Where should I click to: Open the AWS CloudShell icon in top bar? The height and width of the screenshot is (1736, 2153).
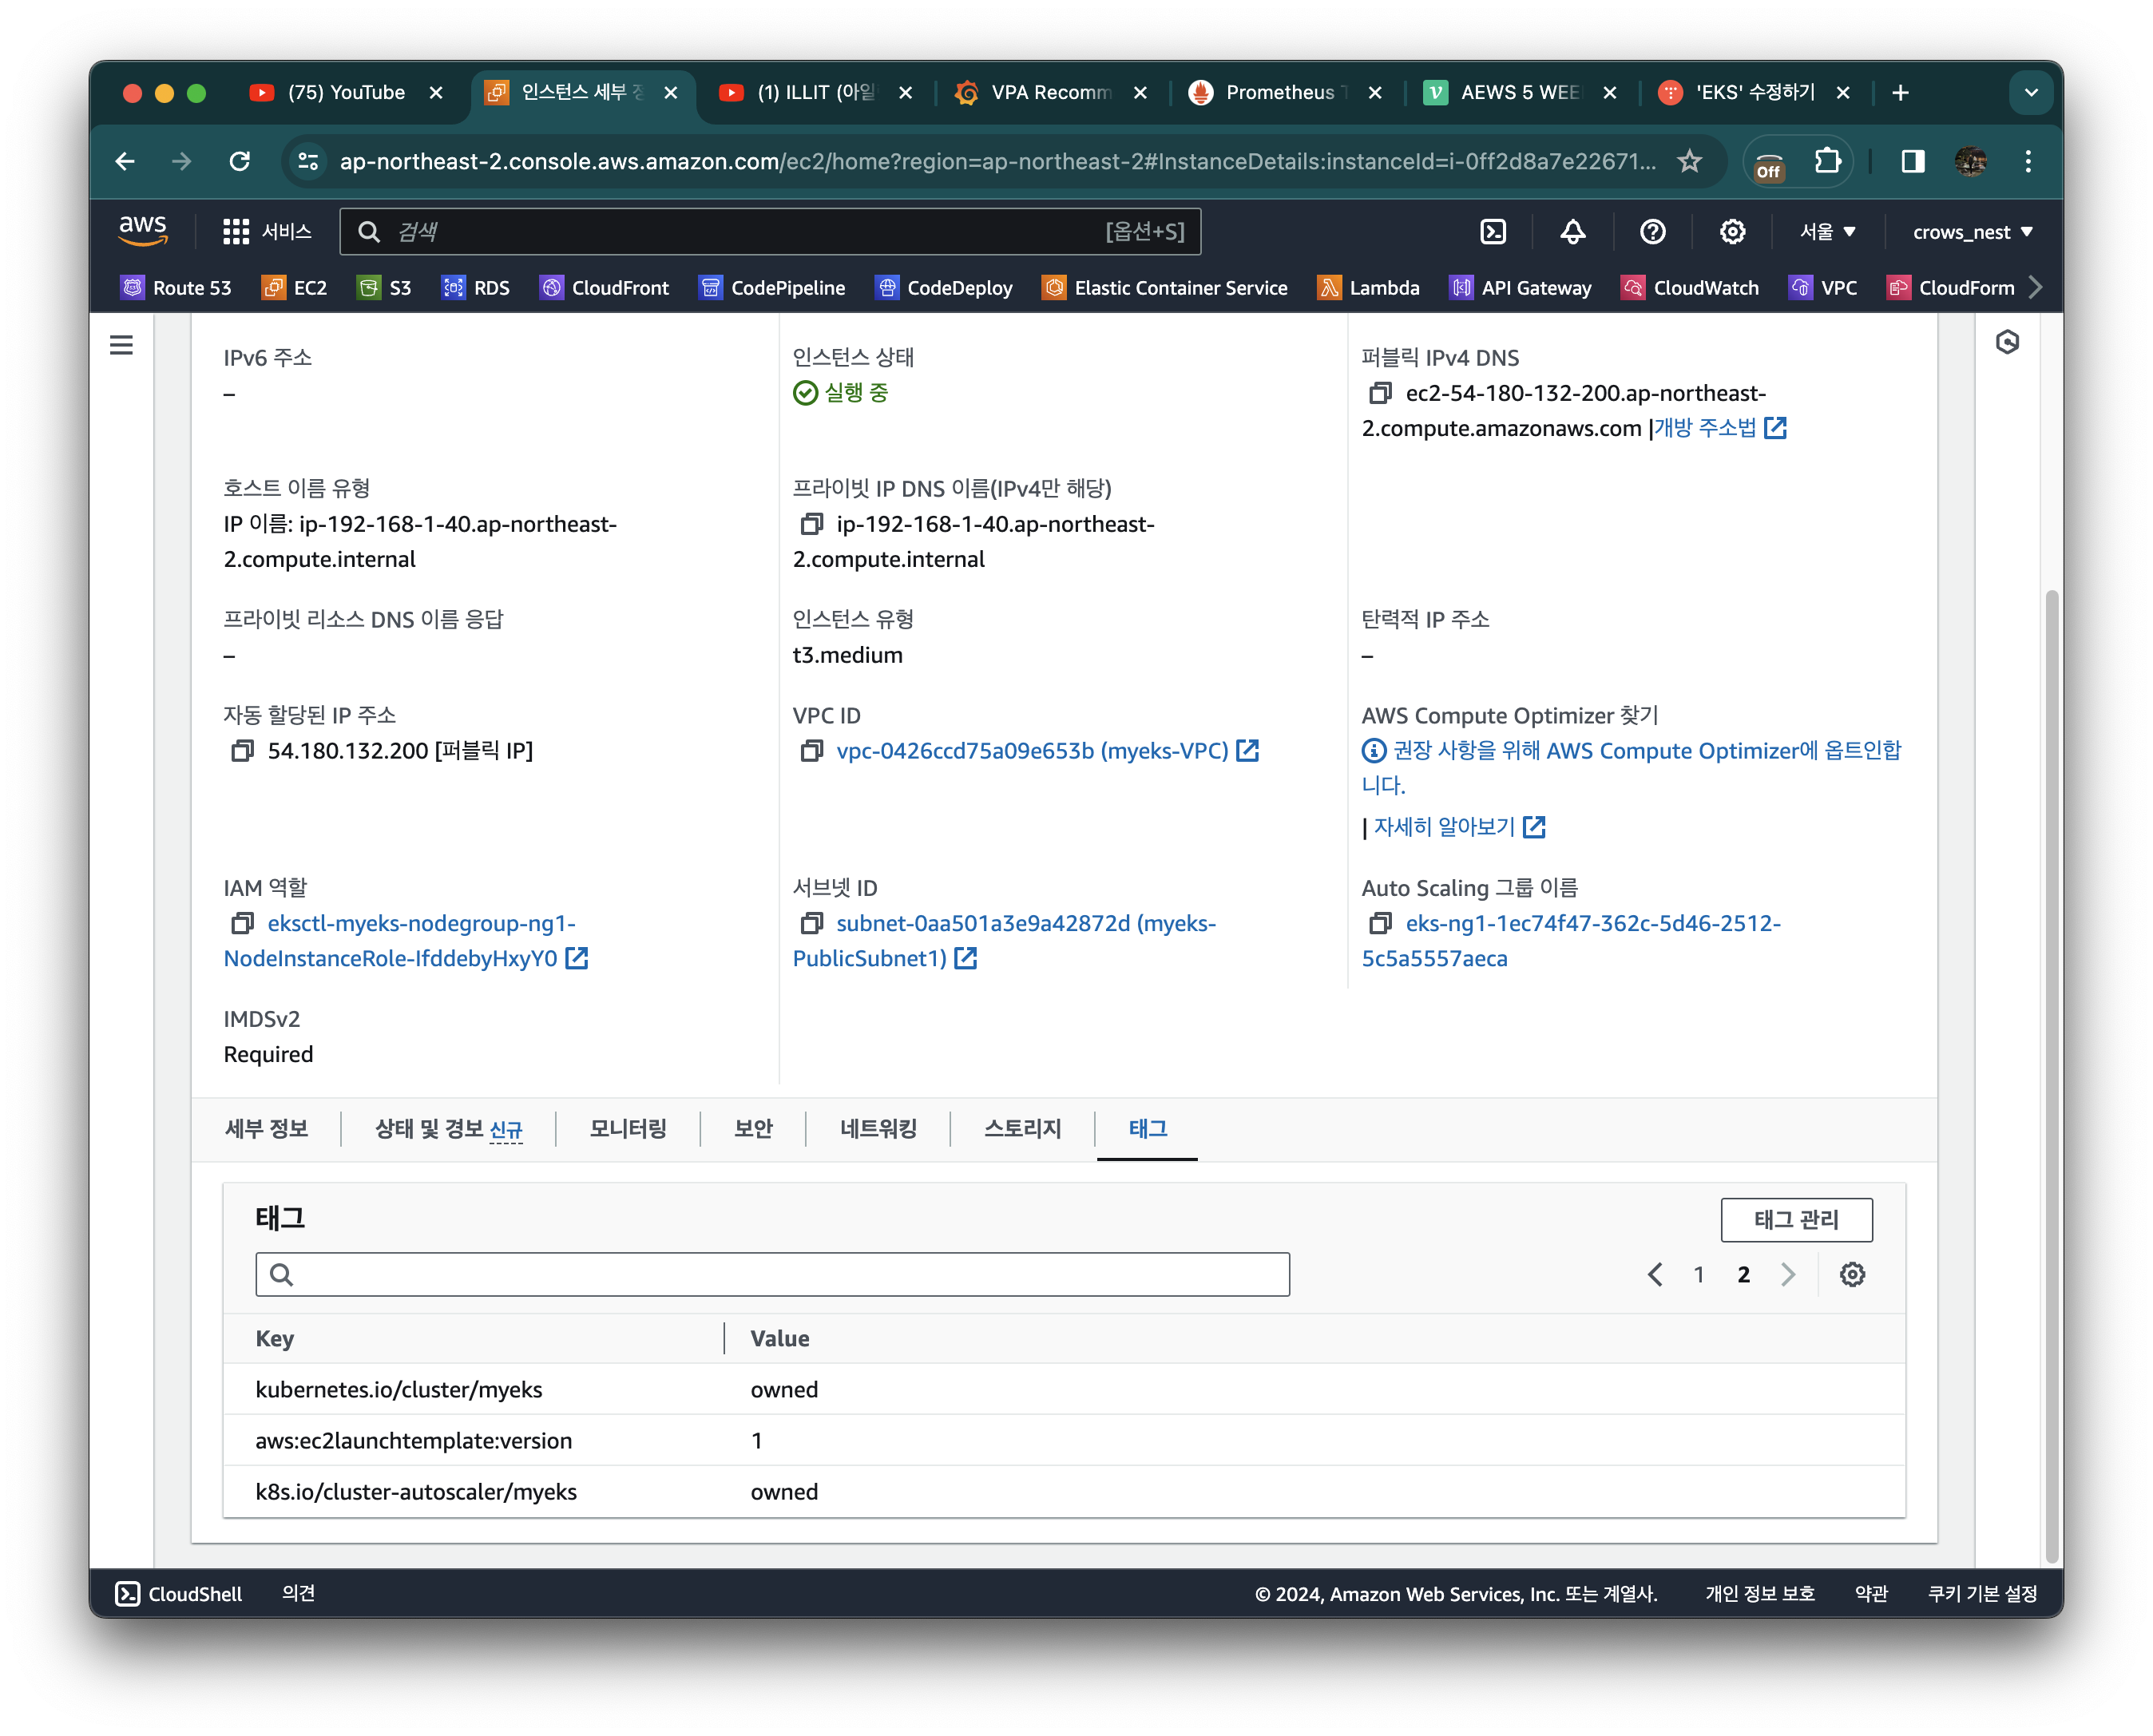[1492, 232]
